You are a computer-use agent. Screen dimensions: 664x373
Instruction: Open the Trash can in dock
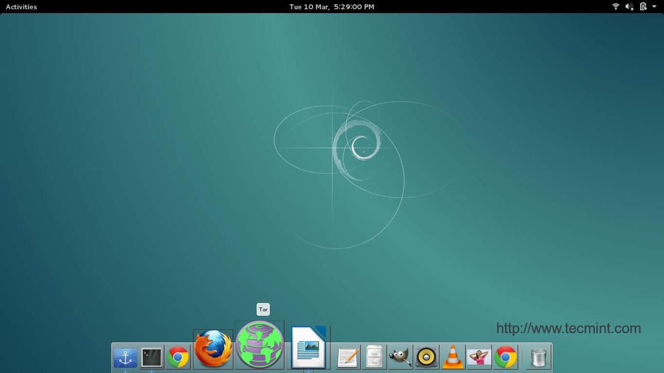[x=538, y=357]
